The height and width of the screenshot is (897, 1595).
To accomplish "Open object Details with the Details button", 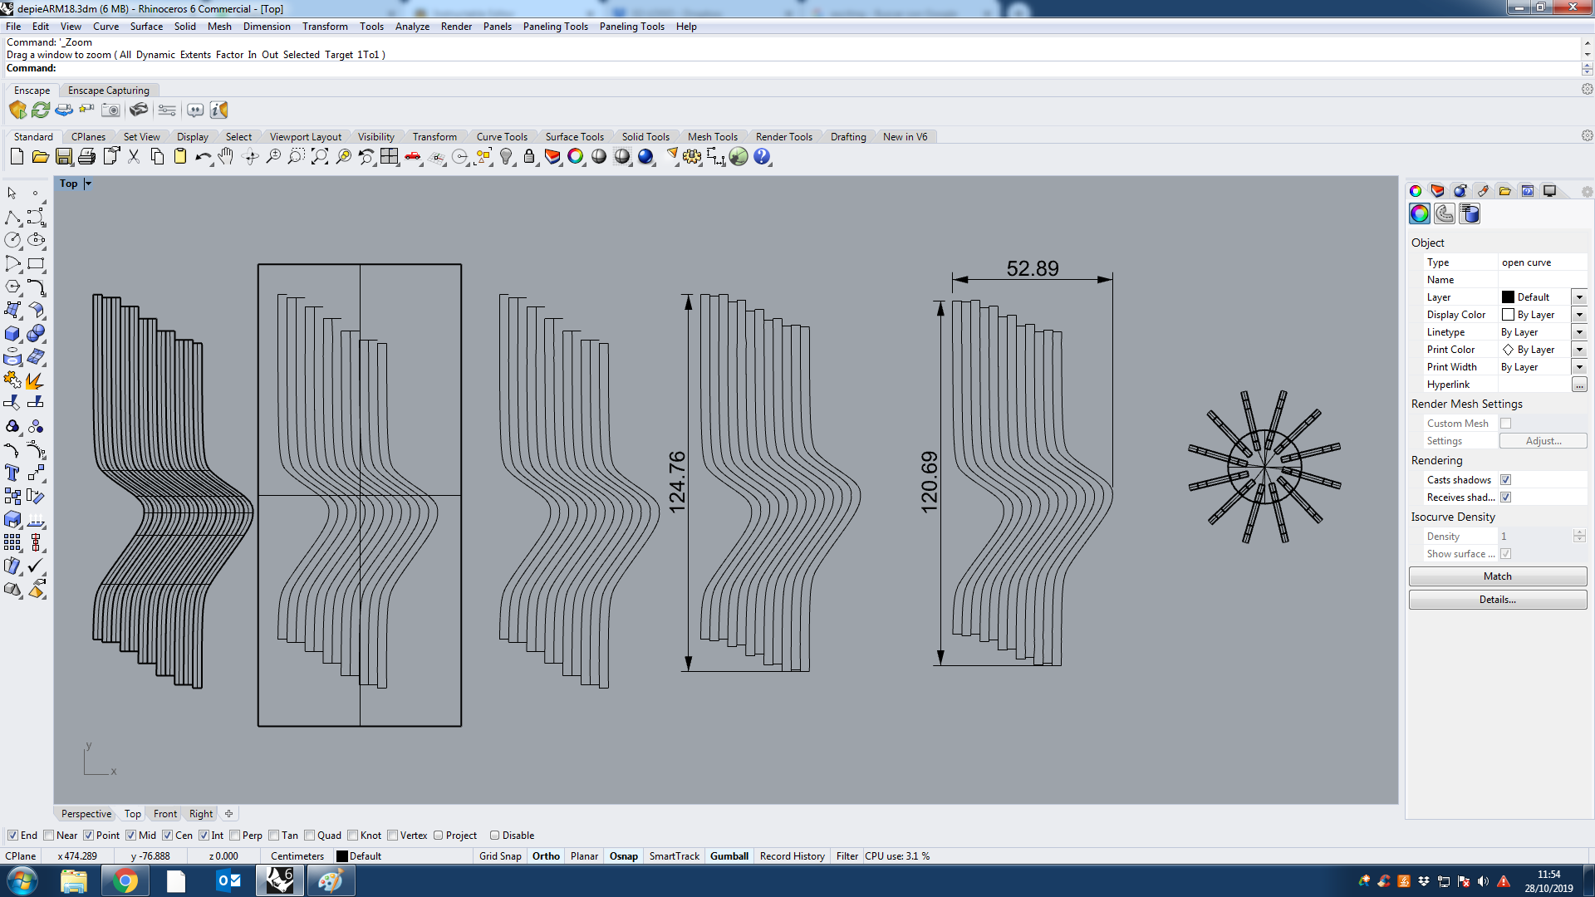I will click(1497, 599).
